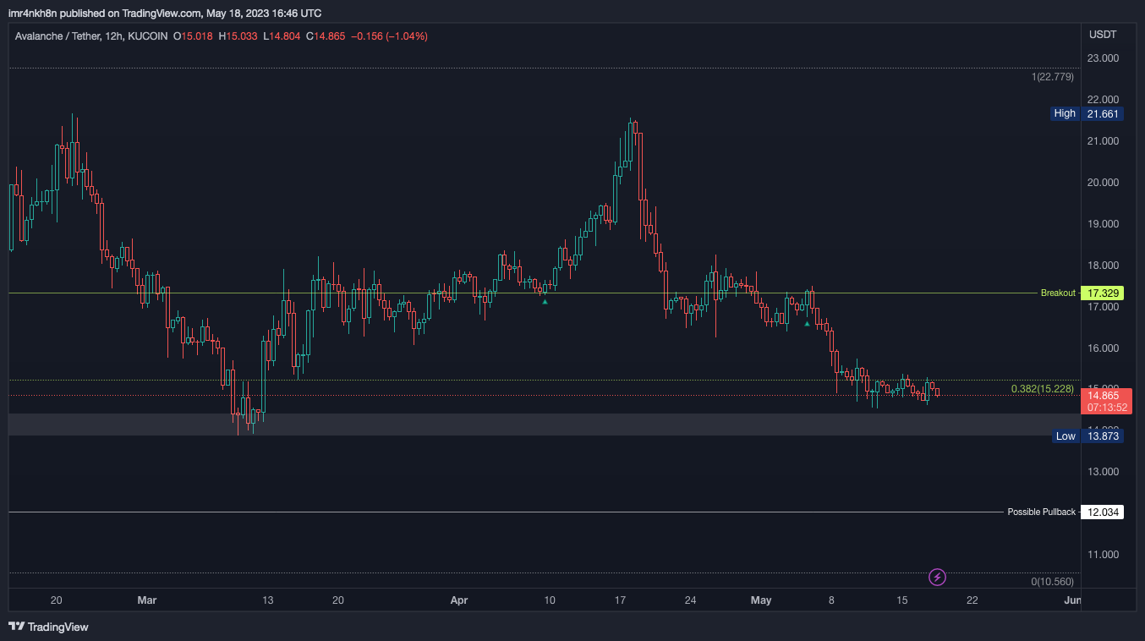This screenshot has height=641, width=1145.
Task: Click the purple lightning bolt event icon
Action: pos(937,578)
